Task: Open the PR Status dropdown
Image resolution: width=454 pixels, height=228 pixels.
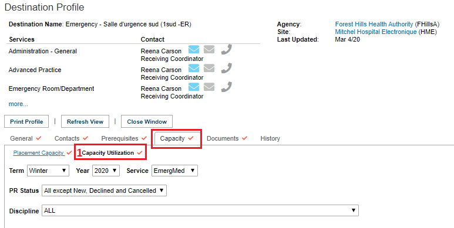Action: pos(104,190)
